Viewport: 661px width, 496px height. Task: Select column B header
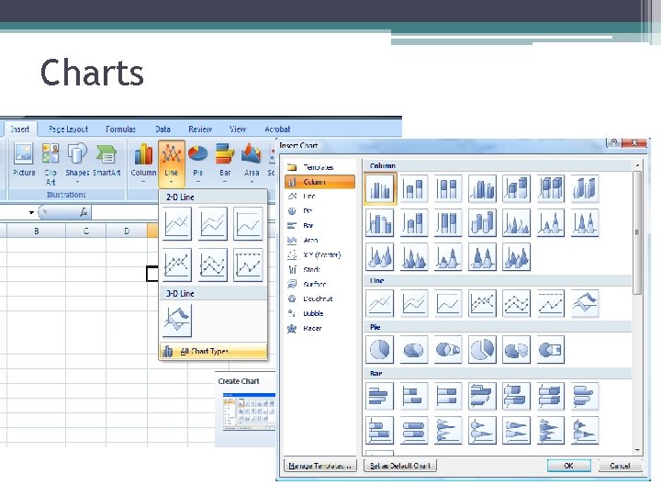(36, 231)
